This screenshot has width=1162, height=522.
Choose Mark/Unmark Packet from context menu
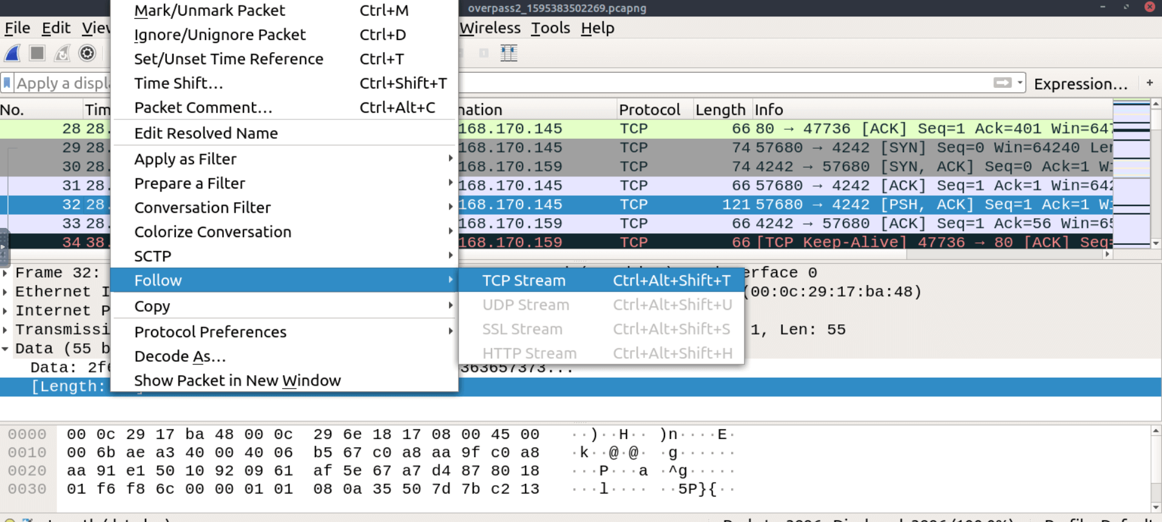(x=209, y=10)
